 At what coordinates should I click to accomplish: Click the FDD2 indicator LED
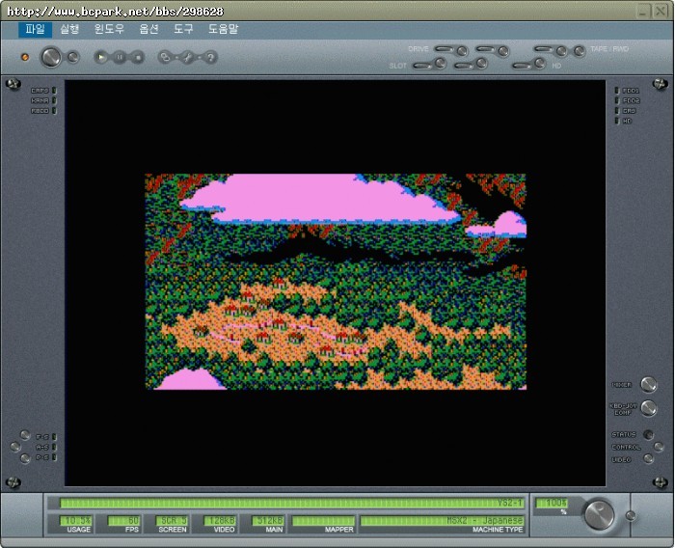coord(617,100)
